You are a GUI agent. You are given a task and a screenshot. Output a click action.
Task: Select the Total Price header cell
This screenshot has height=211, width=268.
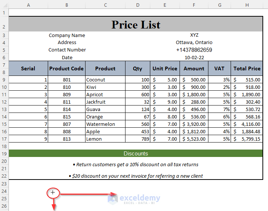coord(247,68)
